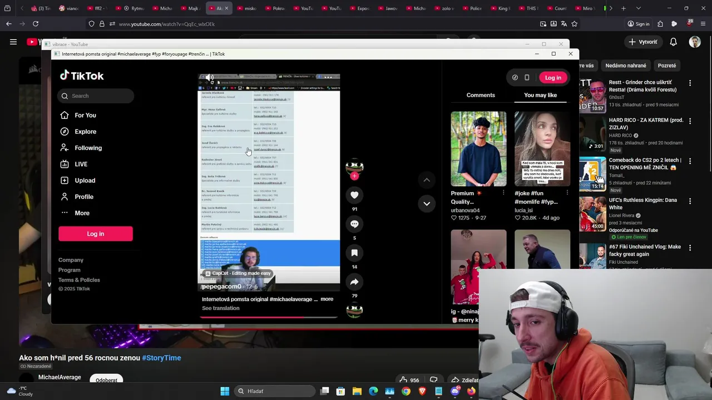This screenshot has height=400, width=712.
Task: Click See translation under the caption
Action: click(x=220, y=308)
